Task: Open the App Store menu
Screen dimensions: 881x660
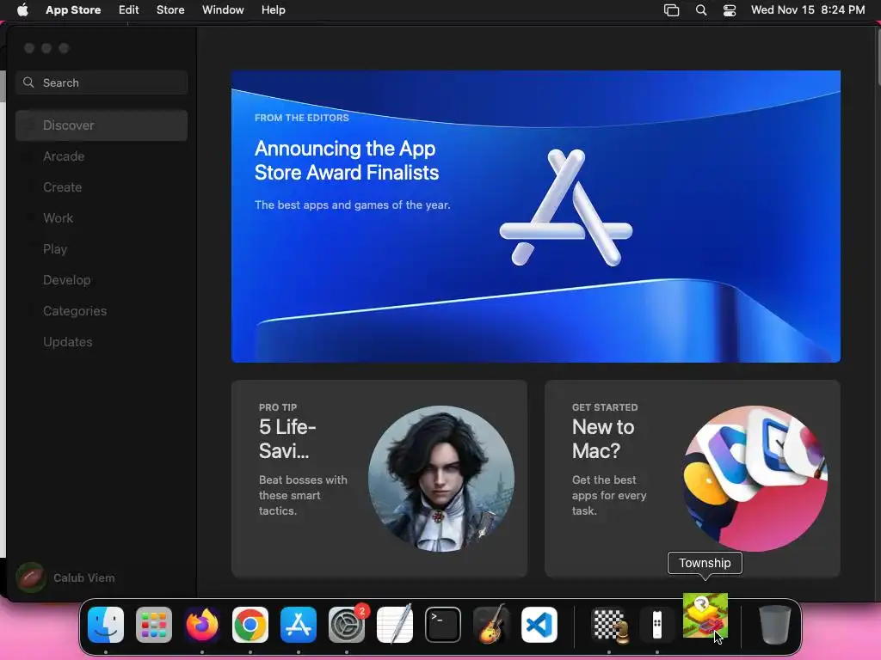Action: pyautogui.click(x=74, y=9)
